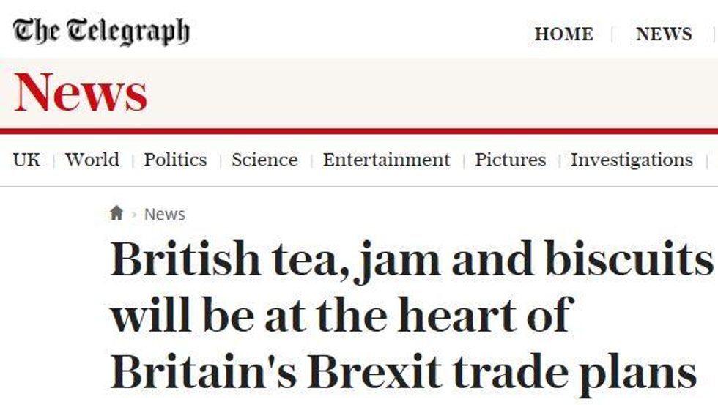The image size is (718, 405).
Task: Open the Investigations section
Action: 632,160
